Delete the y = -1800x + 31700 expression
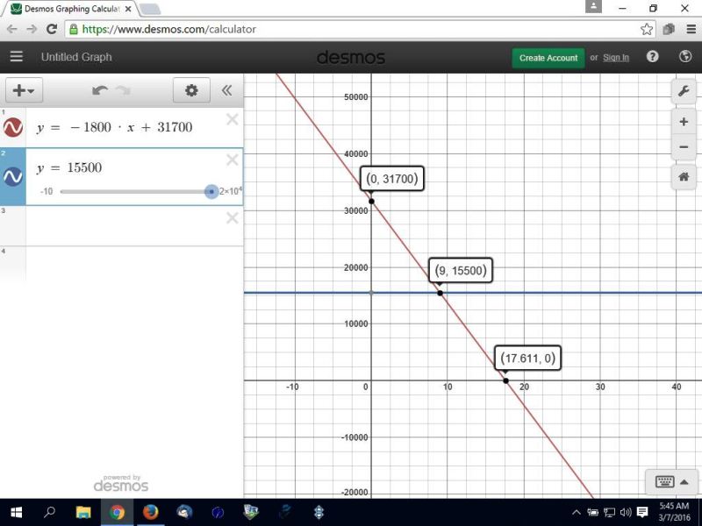 coord(232,119)
